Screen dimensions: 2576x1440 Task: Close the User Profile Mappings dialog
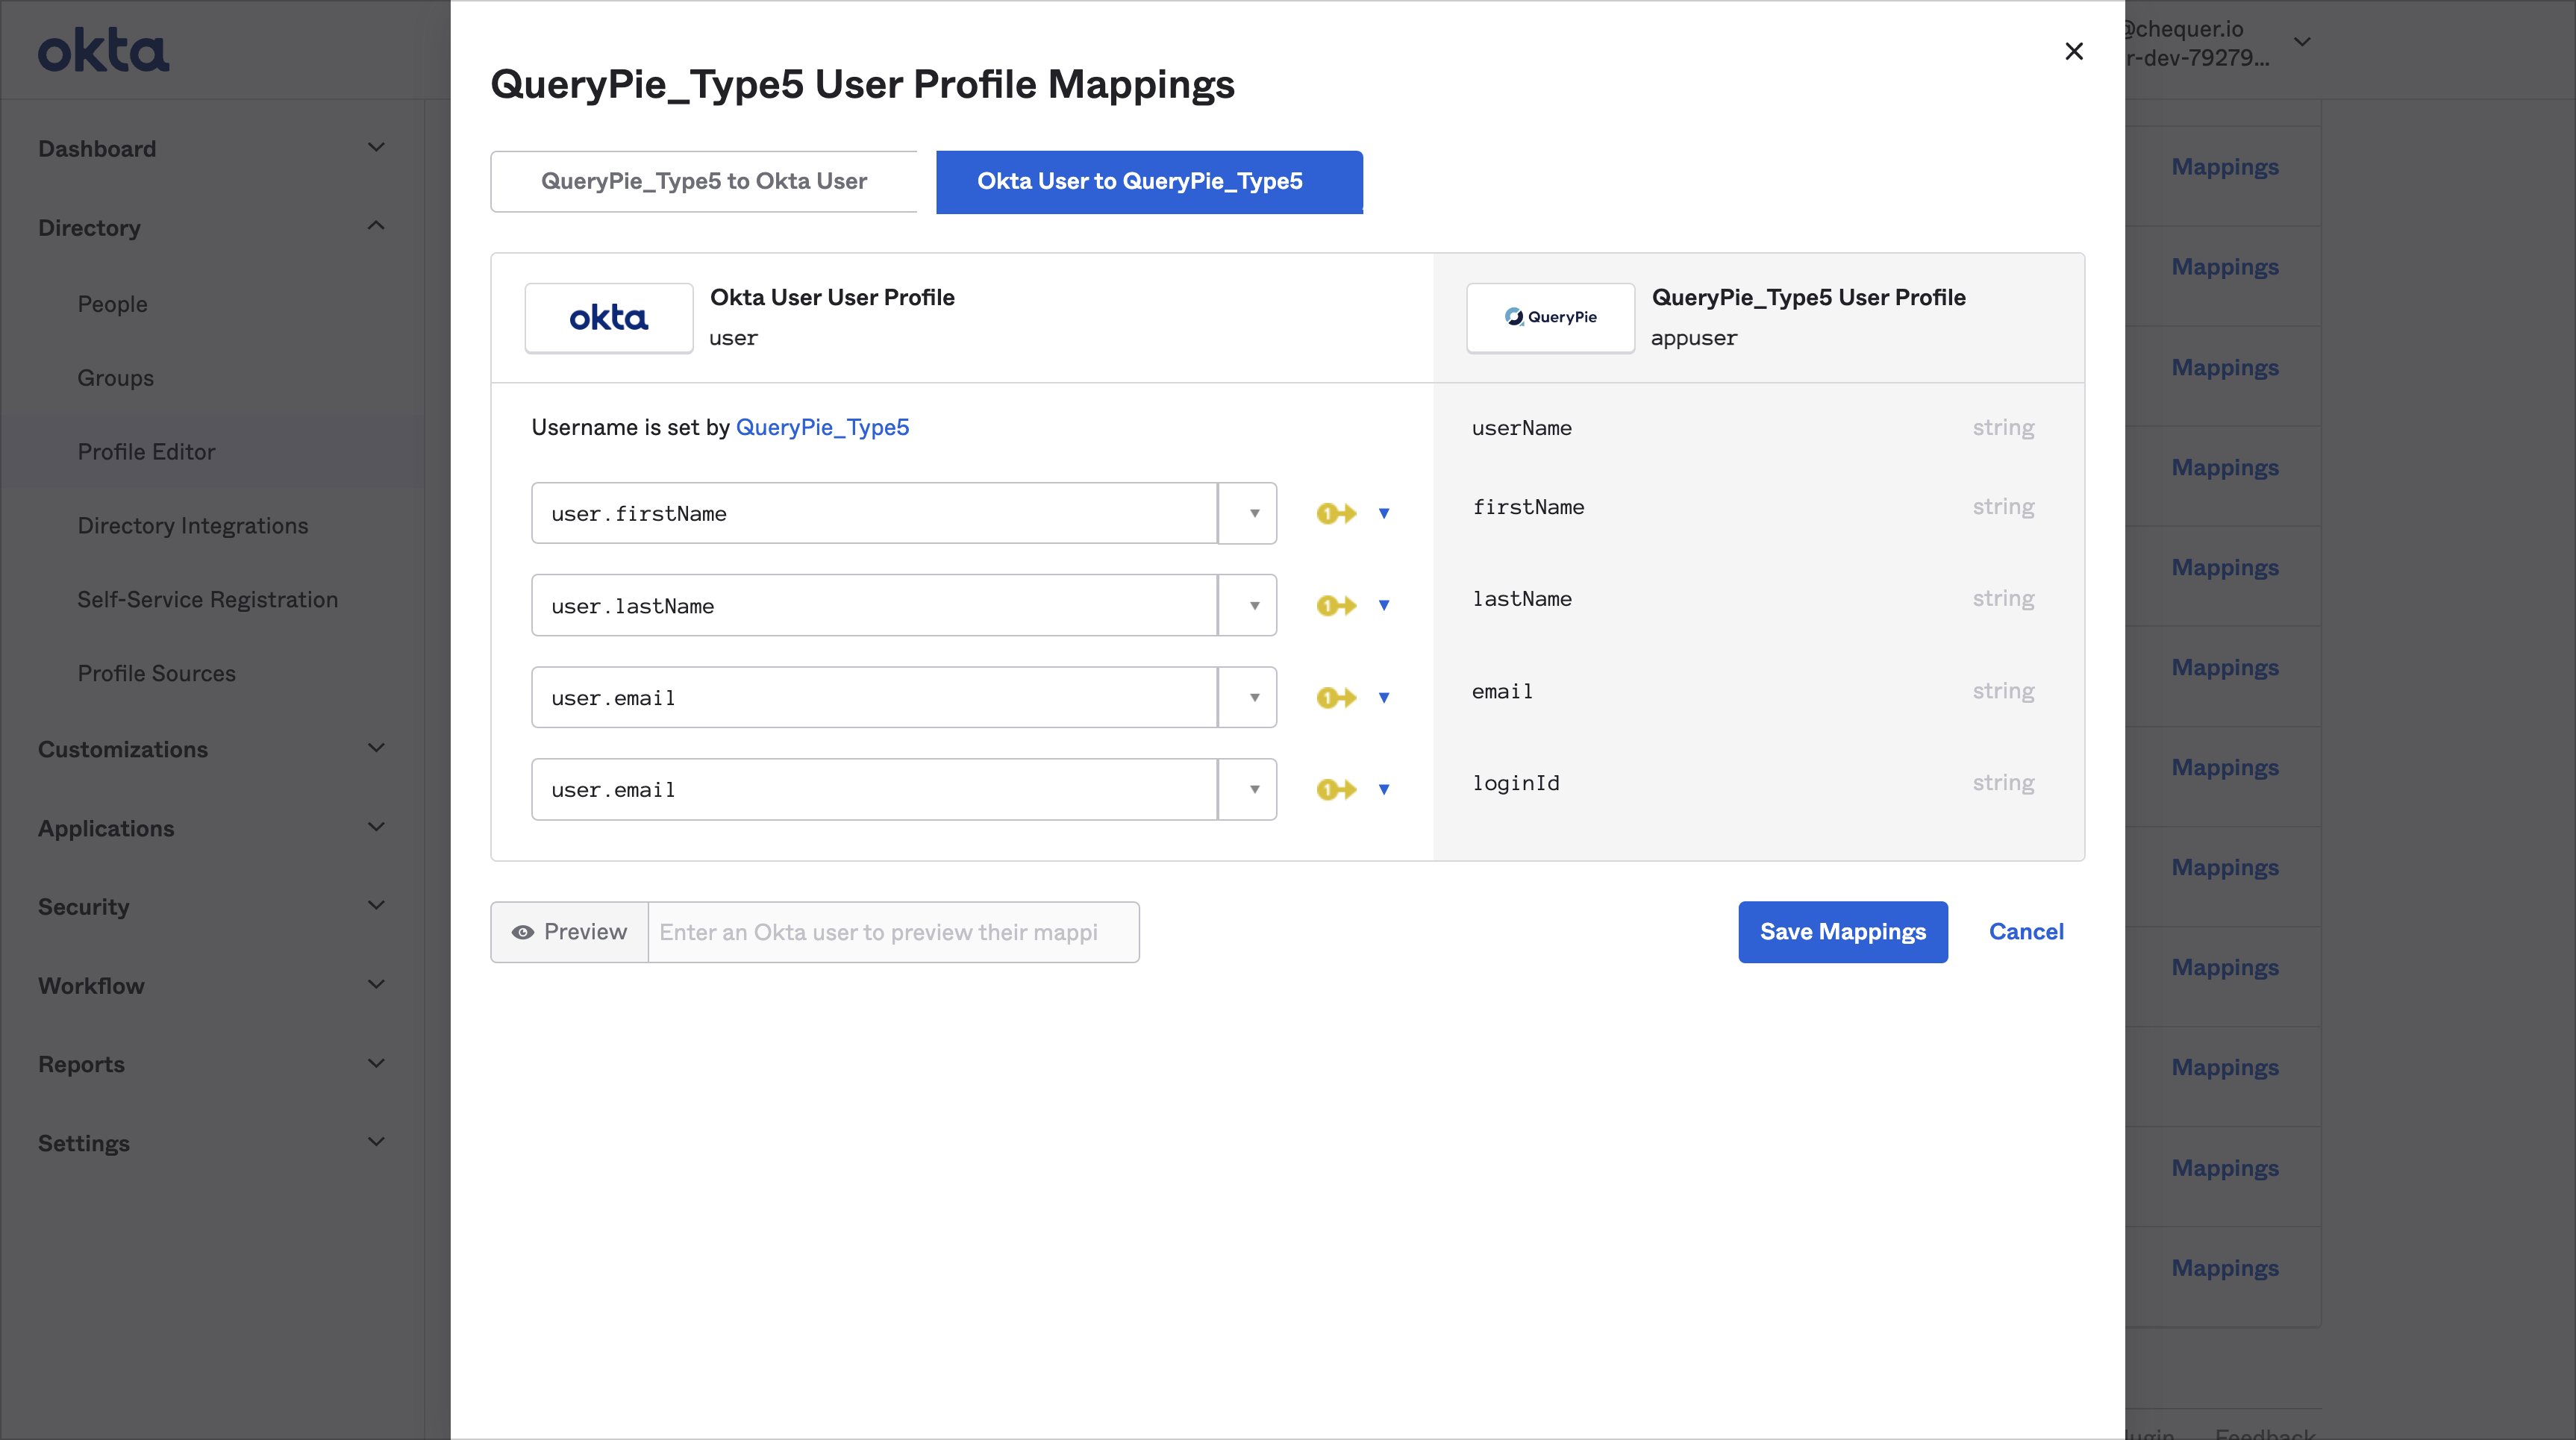(x=2074, y=51)
